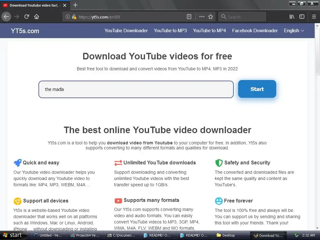Go to the browser home page icon
Screen dimensions: 320x240
(37, 17)
